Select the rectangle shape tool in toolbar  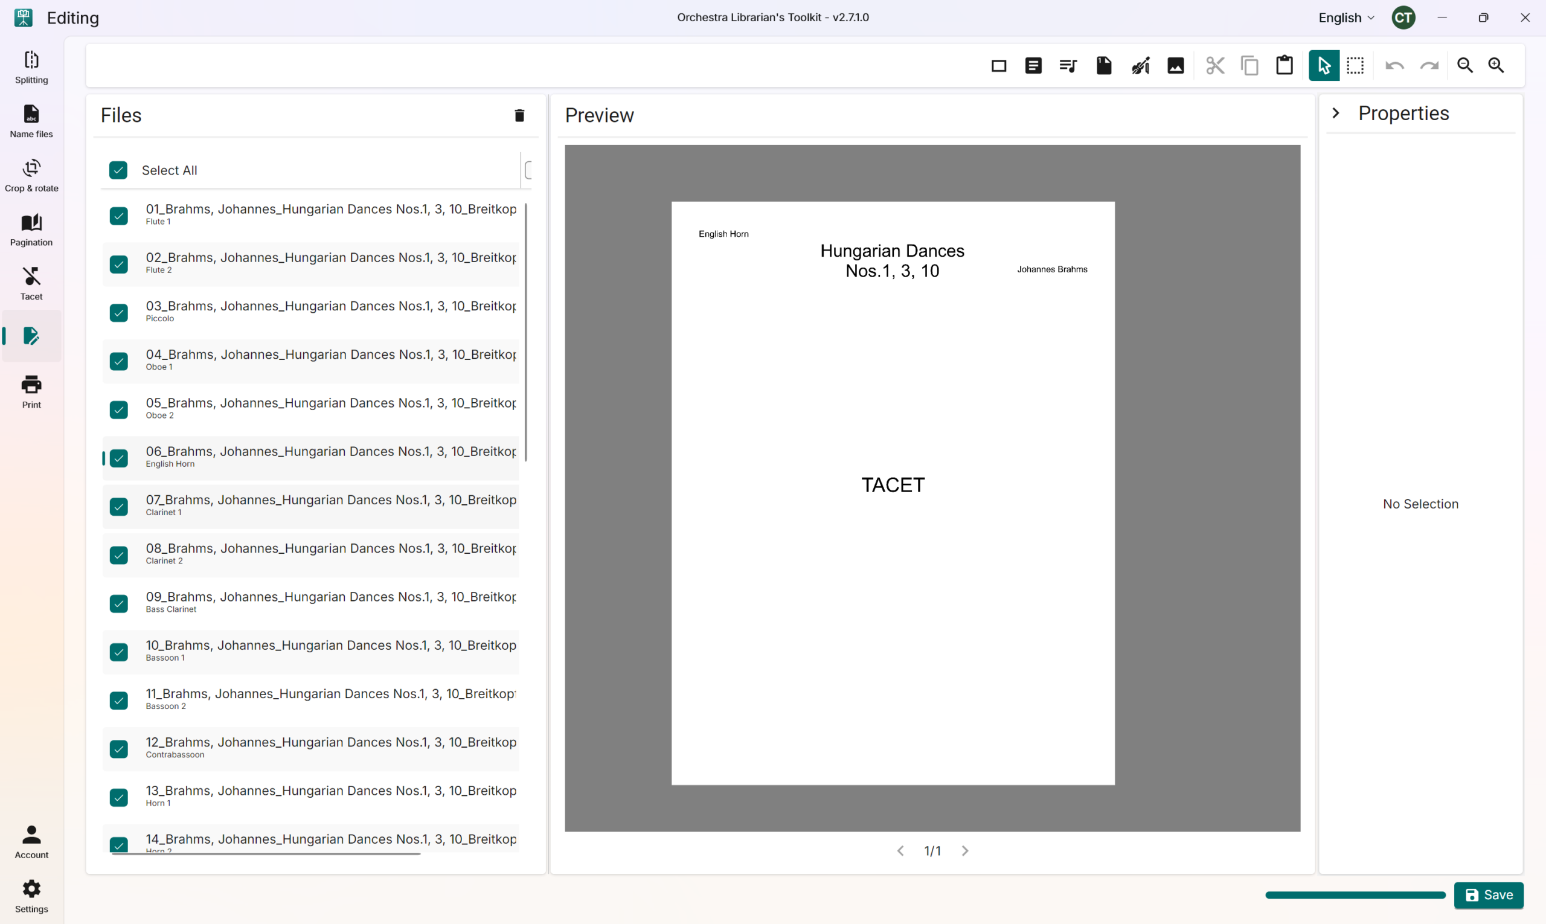(x=999, y=65)
